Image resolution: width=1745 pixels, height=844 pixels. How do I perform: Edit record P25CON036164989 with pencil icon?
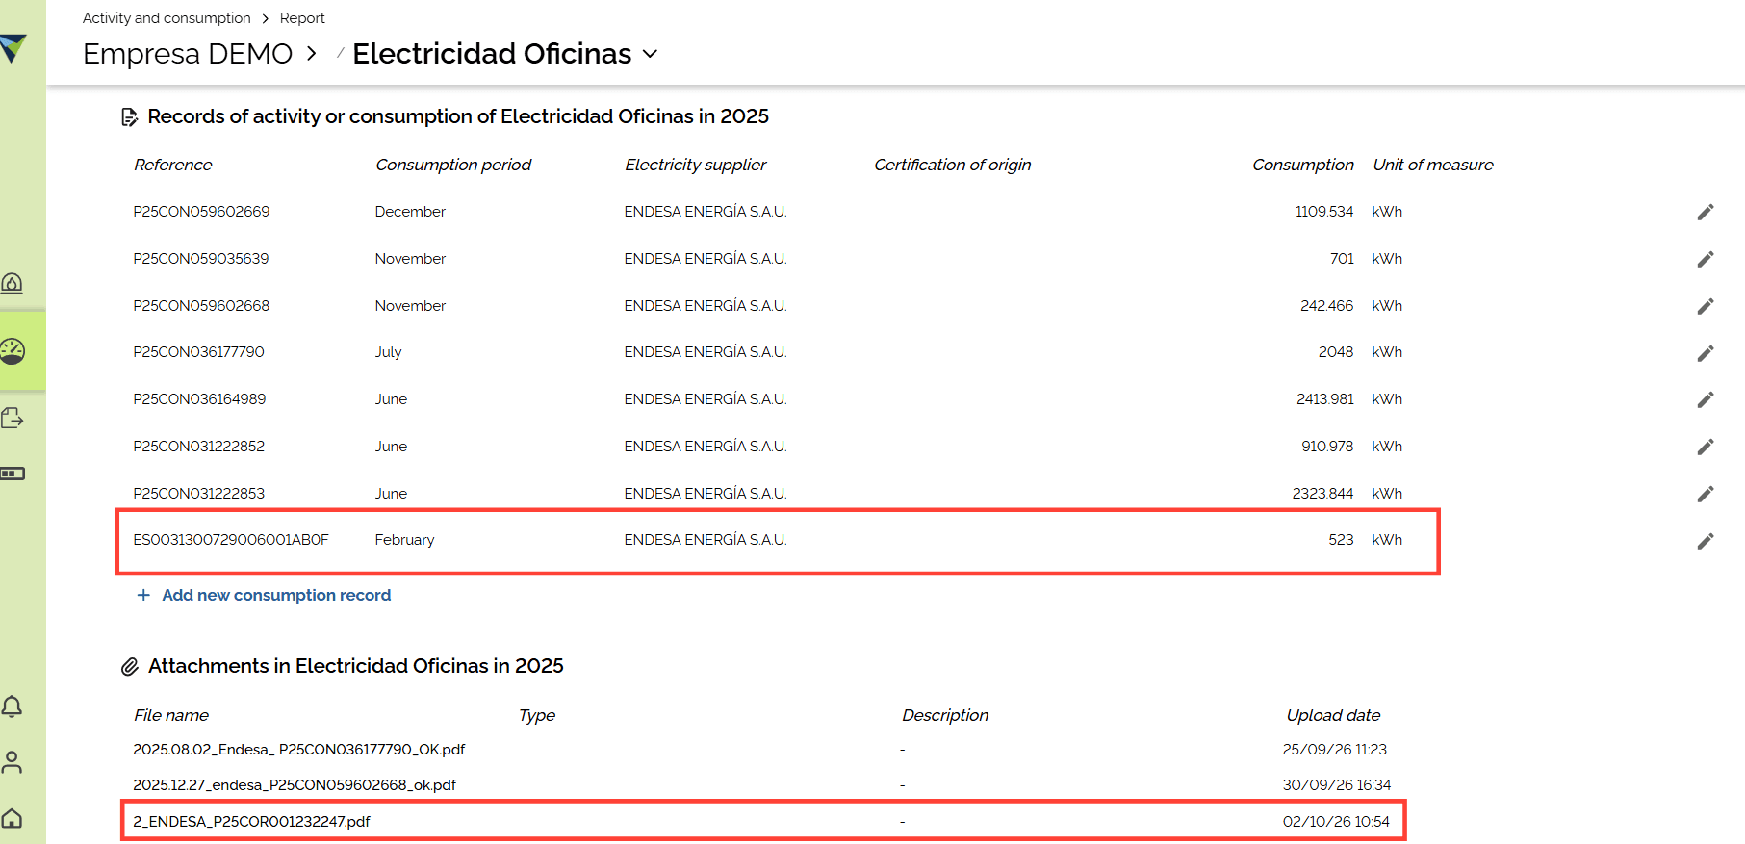pos(1705,399)
